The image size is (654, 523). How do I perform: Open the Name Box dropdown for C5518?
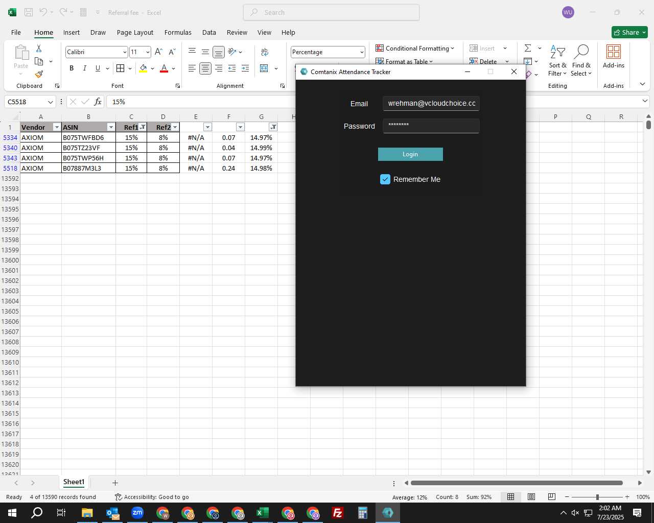pos(50,102)
